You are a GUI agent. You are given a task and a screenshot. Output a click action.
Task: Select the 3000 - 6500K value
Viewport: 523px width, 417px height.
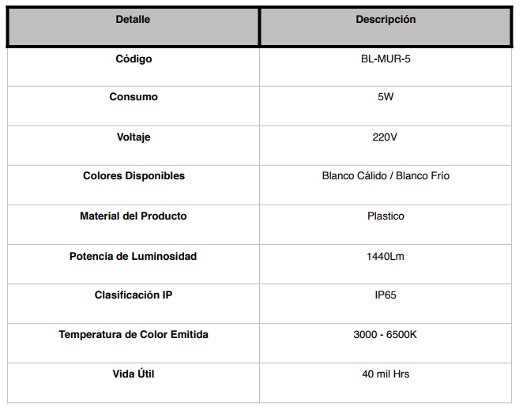click(x=385, y=335)
